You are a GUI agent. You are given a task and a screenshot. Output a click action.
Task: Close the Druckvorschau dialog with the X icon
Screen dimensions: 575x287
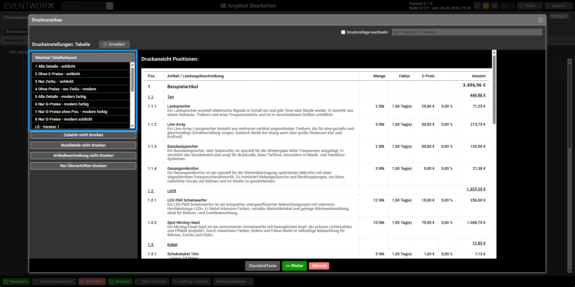pos(540,20)
